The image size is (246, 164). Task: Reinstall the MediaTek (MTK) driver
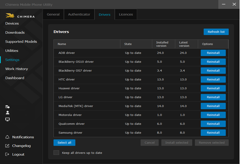coord(213,106)
